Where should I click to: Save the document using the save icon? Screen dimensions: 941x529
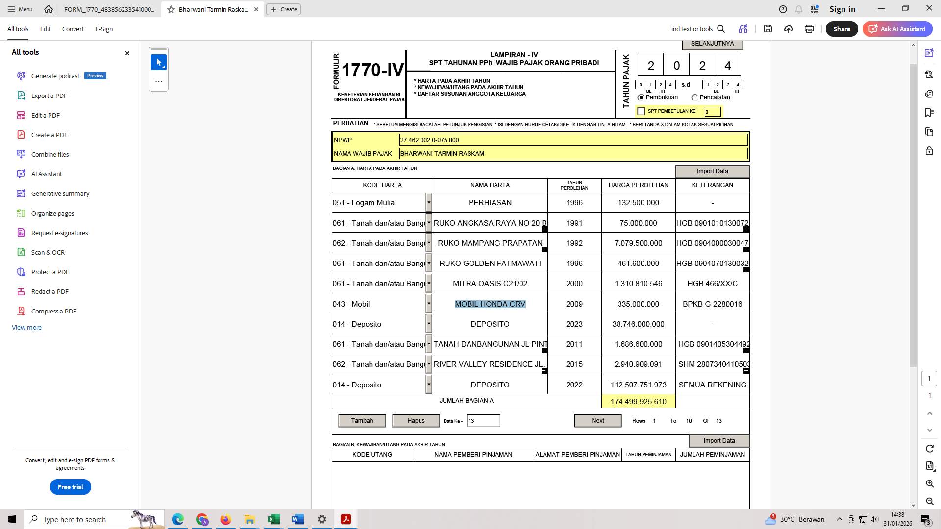click(x=768, y=29)
